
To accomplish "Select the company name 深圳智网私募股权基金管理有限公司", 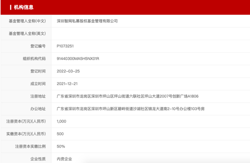I will 87,21.
